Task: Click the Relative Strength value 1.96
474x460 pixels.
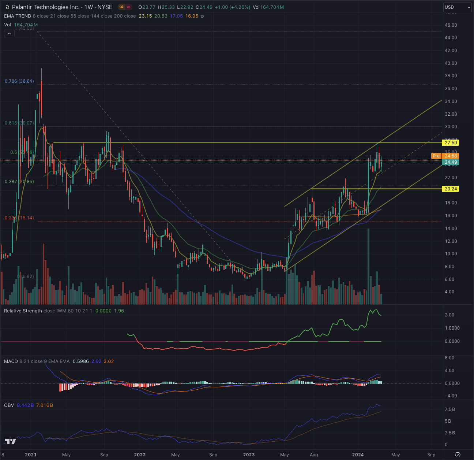Action: point(119,311)
